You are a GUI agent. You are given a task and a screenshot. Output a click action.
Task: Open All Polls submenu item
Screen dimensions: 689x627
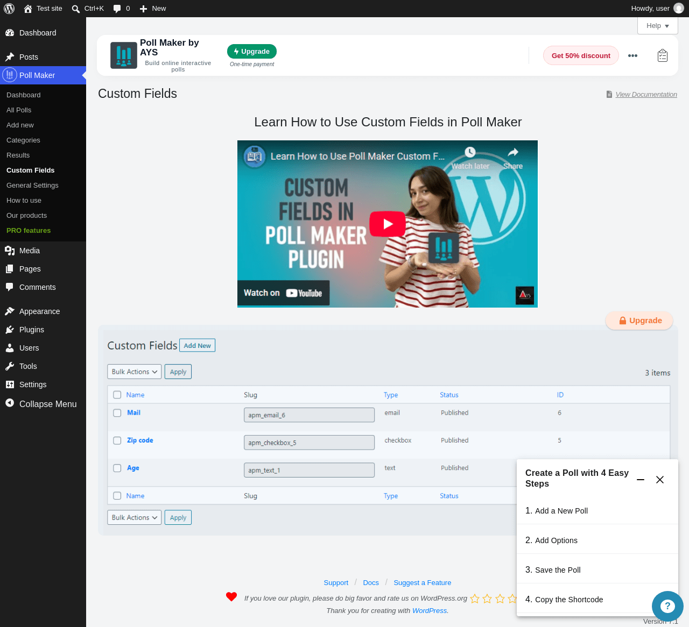point(19,110)
